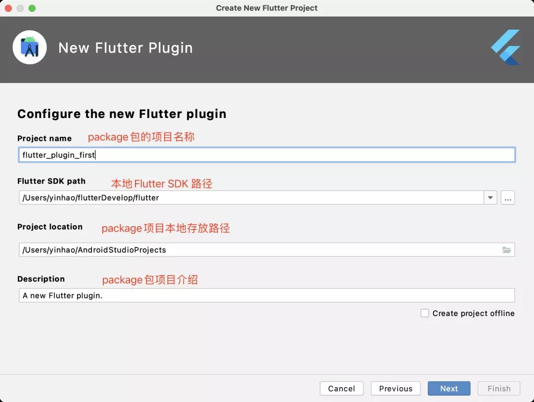Image resolution: width=534 pixels, height=402 pixels.
Task: Browse Flutter SDK path with ellipsis button
Action: (507, 198)
